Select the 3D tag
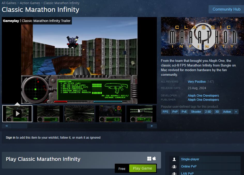This screenshot has width=244, height=175. [x=217, y=112]
